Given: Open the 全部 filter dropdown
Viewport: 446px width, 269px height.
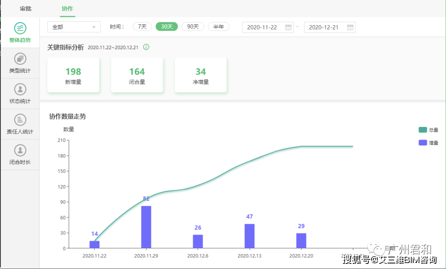Looking at the screenshot, I should tap(74, 27).
